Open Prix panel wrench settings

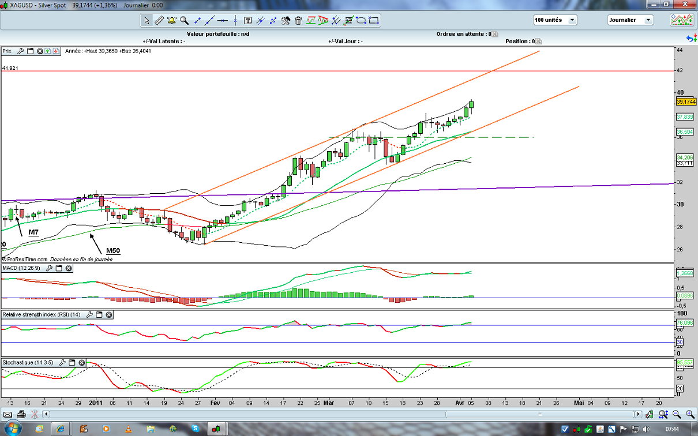[20, 51]
